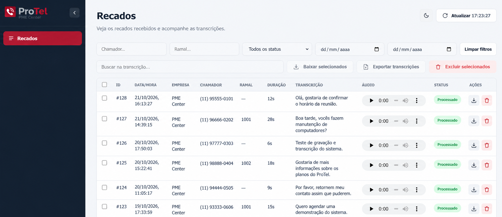Click audio progress bar of message #124
502x217 pixels.
396,190
